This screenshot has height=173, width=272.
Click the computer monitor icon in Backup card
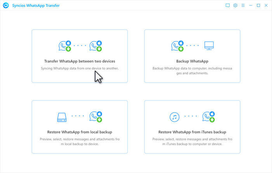click(x=209, y=46)
